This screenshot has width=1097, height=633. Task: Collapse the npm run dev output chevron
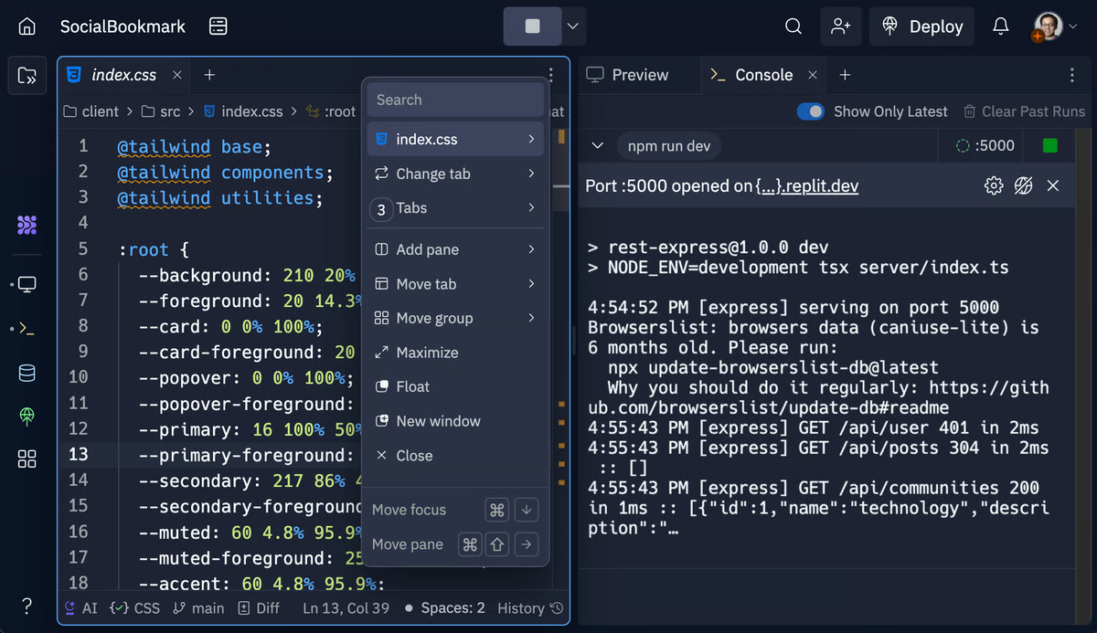tap(598, 145)
